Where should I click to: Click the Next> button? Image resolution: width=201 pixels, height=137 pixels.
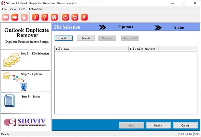158,125
